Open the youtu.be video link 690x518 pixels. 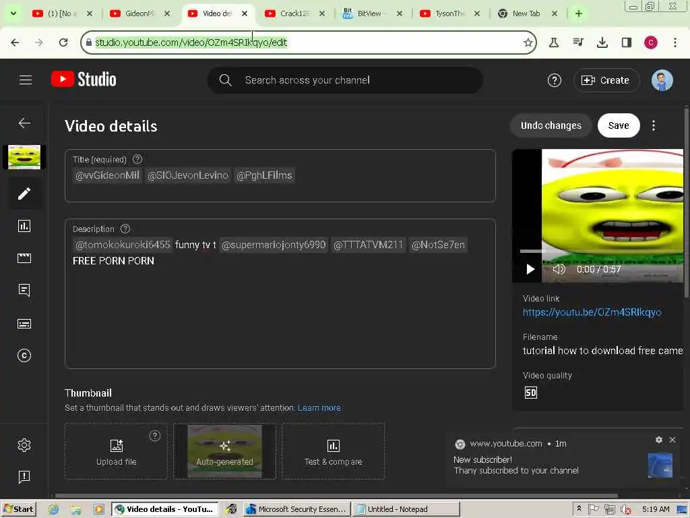[592, 312]
